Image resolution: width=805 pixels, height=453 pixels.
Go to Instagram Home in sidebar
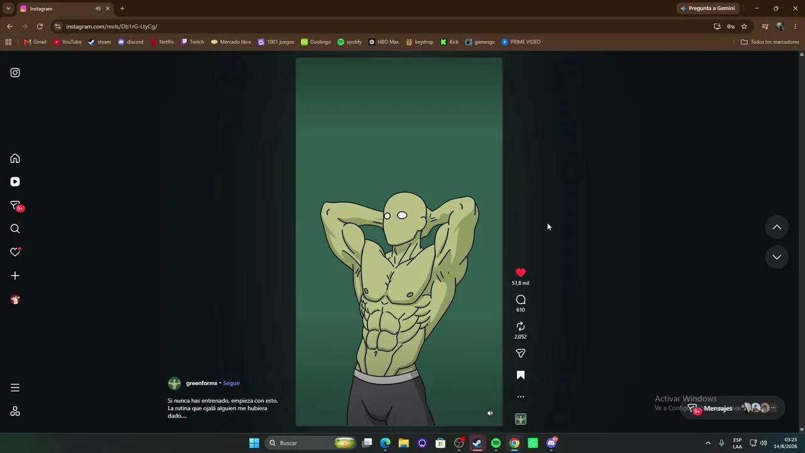(15, 159)
